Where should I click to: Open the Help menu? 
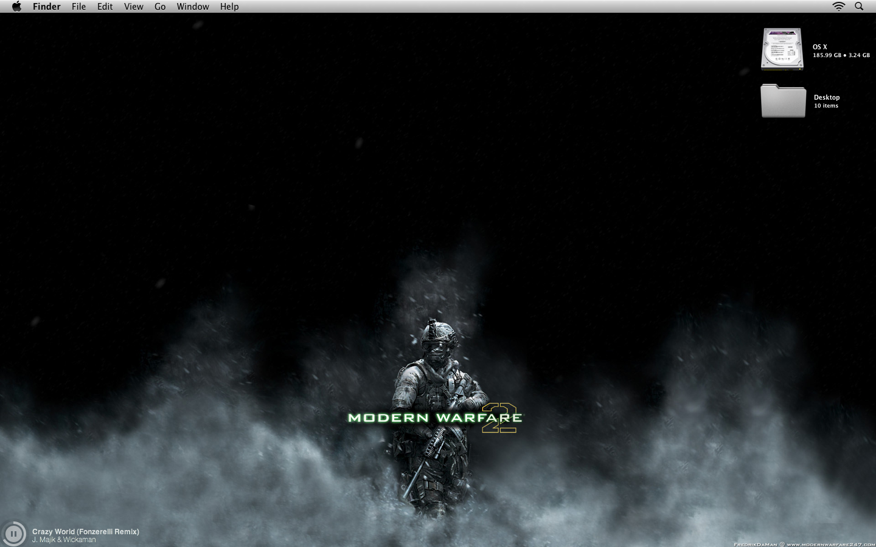click(229, 7)
